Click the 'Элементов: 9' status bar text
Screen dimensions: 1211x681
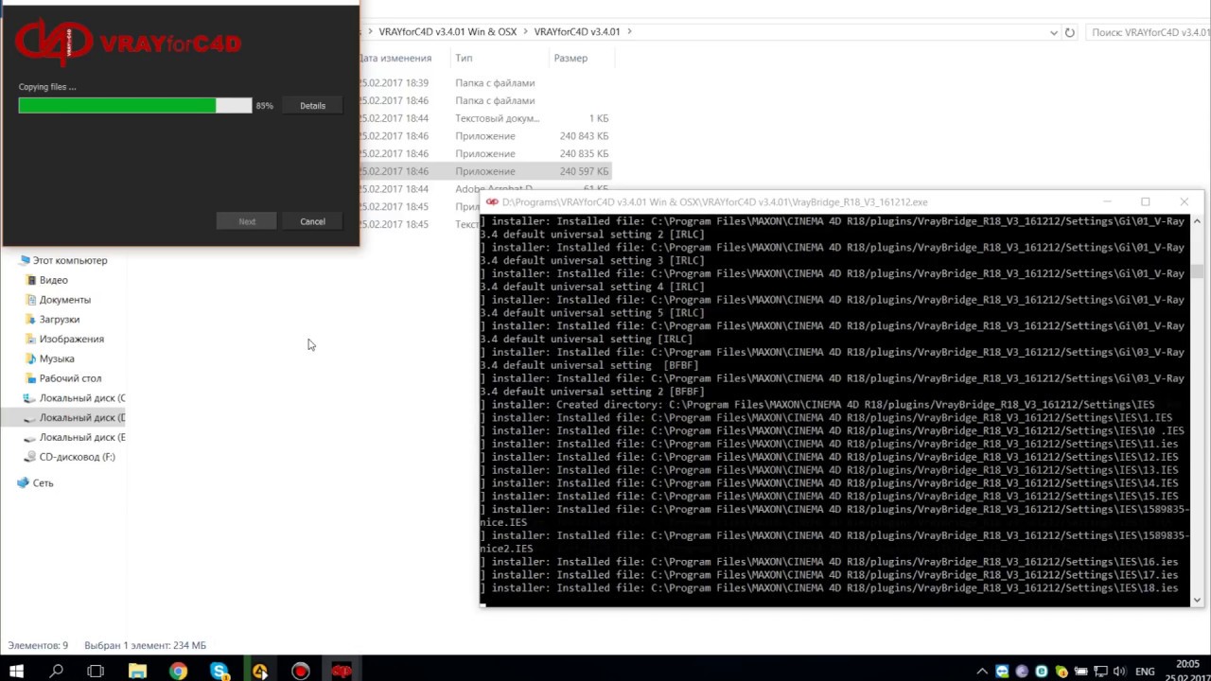(38, 645)
